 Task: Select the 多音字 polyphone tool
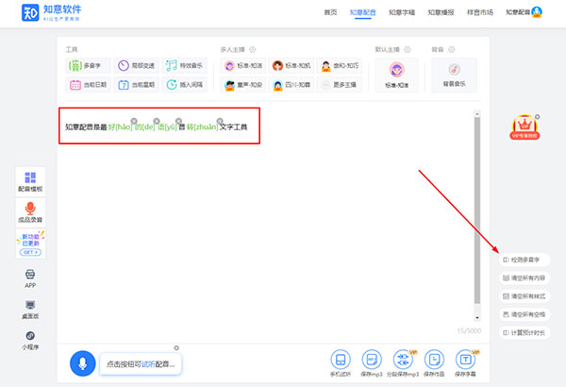point(88,65)
